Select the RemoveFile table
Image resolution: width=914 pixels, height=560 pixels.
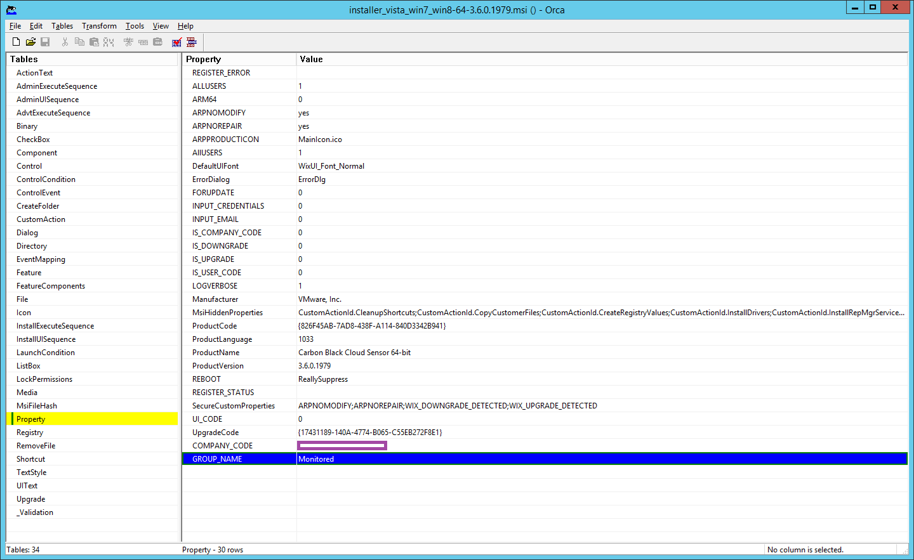click(x=36, y=446)
